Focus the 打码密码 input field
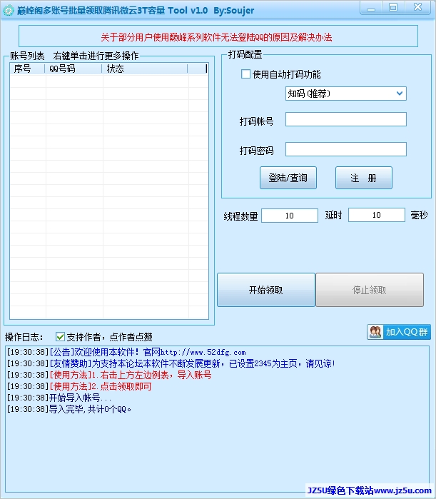The image size is (436, 499). [x=345, y=149]
